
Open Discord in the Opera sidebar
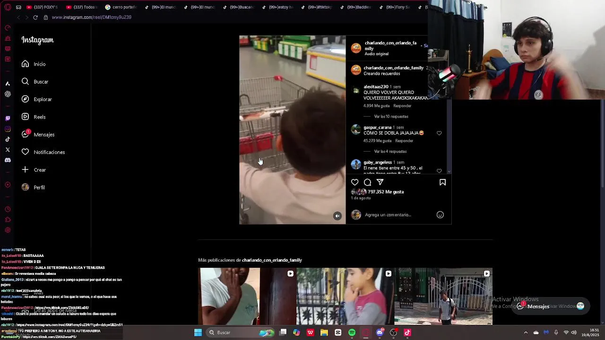point(8,160)
